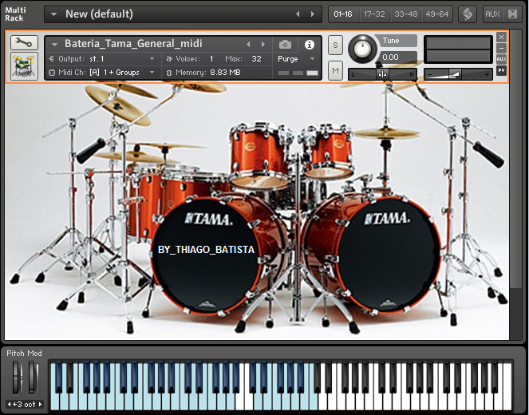Toggle the PV performance view button
The width and height of the screenshot is (529, 415).
click(x=501, y=70)
